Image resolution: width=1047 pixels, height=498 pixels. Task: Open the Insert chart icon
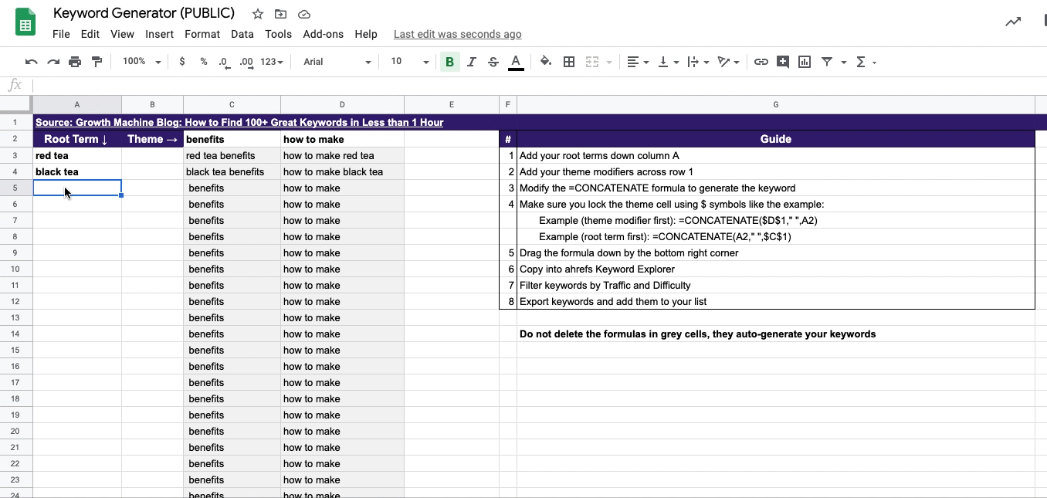(x=804, y=61)
